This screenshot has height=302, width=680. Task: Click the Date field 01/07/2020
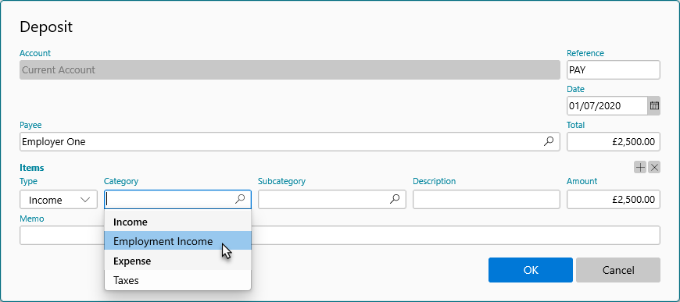(x=607, y=105)
